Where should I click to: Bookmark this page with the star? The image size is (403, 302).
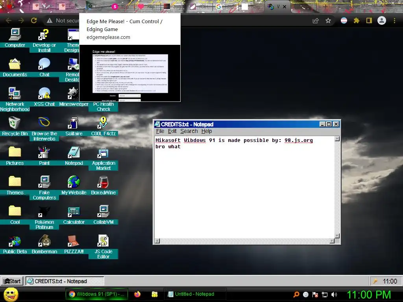[328, 20]
